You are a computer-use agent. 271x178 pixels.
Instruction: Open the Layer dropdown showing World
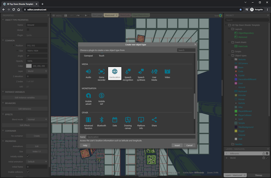click(37, 71)
